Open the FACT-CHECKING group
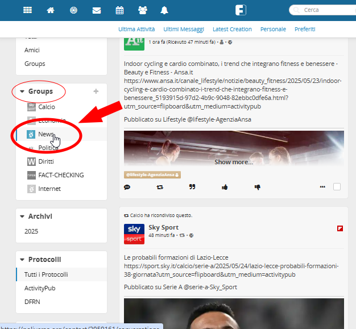This screenshot has width=356, height=329. 61,175
